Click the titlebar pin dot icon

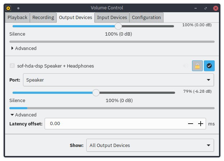(x=18, y=8)
